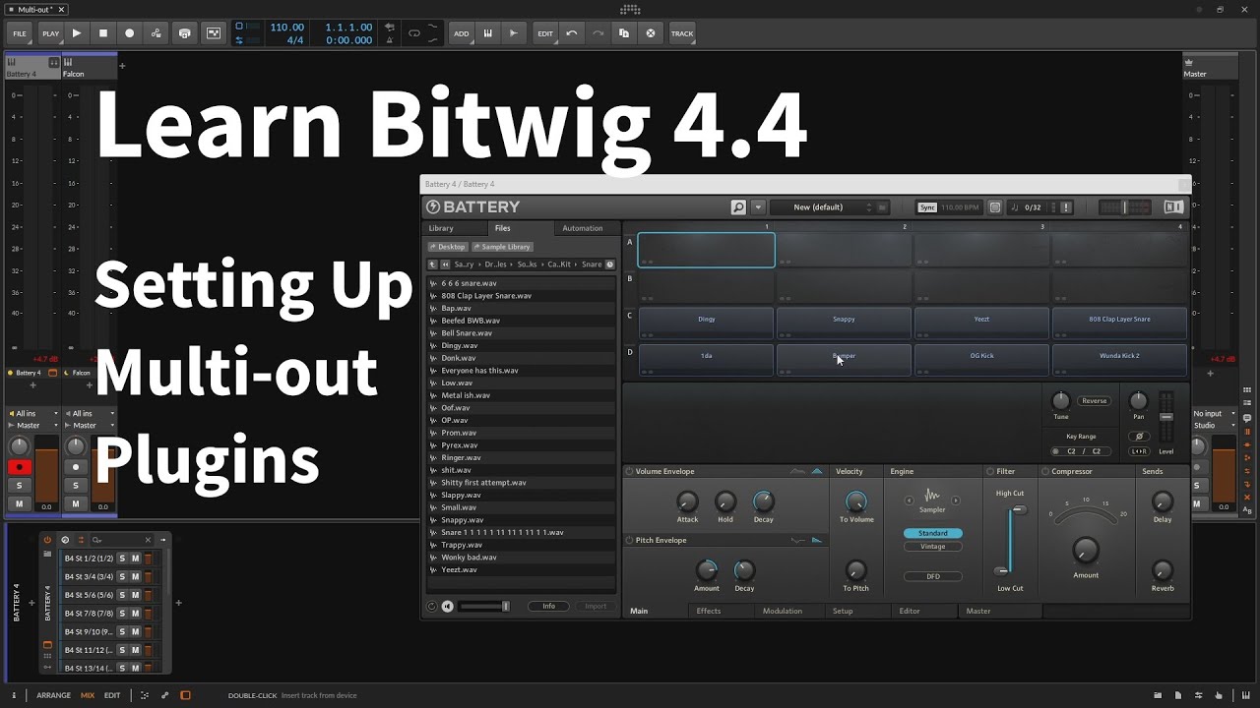1260x708 pixels.
Task: Open Battery 4 track output chooser Master
Action: pyautogui.click(x=32, y=425)
